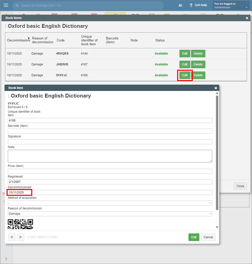This screenshot has height=264, width=252.
Task: Close the Book item dialog
Action: [x=216, y=88]
